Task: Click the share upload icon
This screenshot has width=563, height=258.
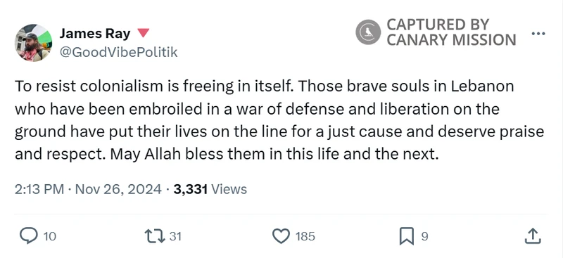Action: (533, 236)
